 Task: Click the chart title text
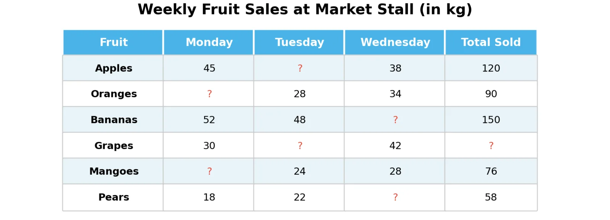(305, 10)
